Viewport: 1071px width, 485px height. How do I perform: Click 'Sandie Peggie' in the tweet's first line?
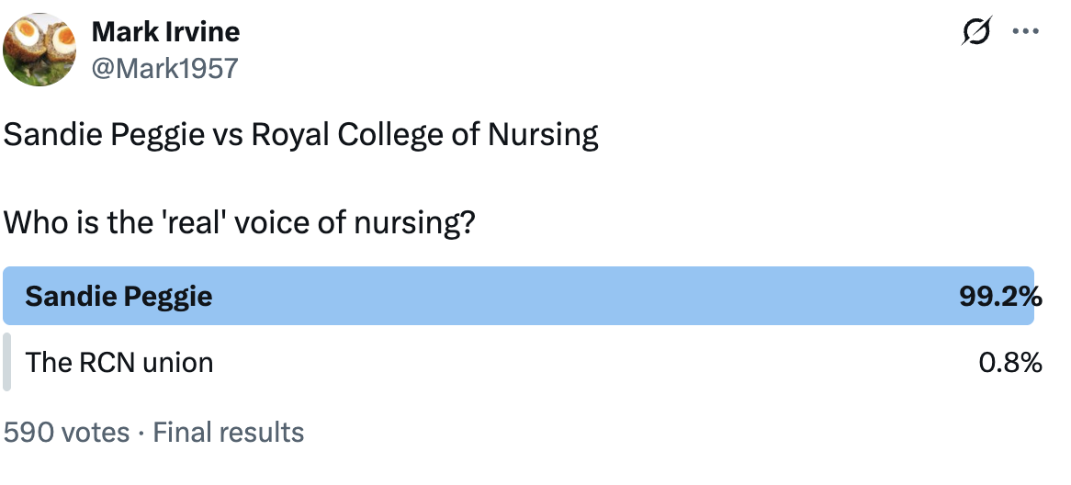click(x=105, y=136)
